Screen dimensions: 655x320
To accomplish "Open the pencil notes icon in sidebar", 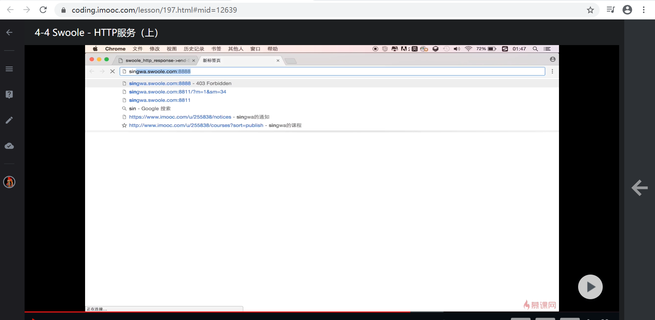I will (9, 120).
